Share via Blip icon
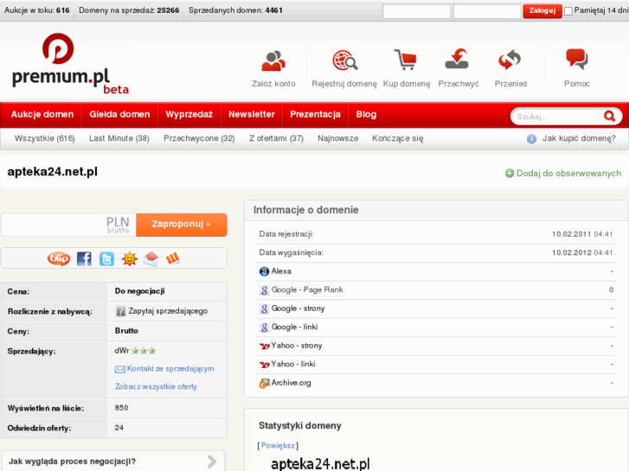The width and height of the screenshot is (629, 471). [x=59, y=258]
